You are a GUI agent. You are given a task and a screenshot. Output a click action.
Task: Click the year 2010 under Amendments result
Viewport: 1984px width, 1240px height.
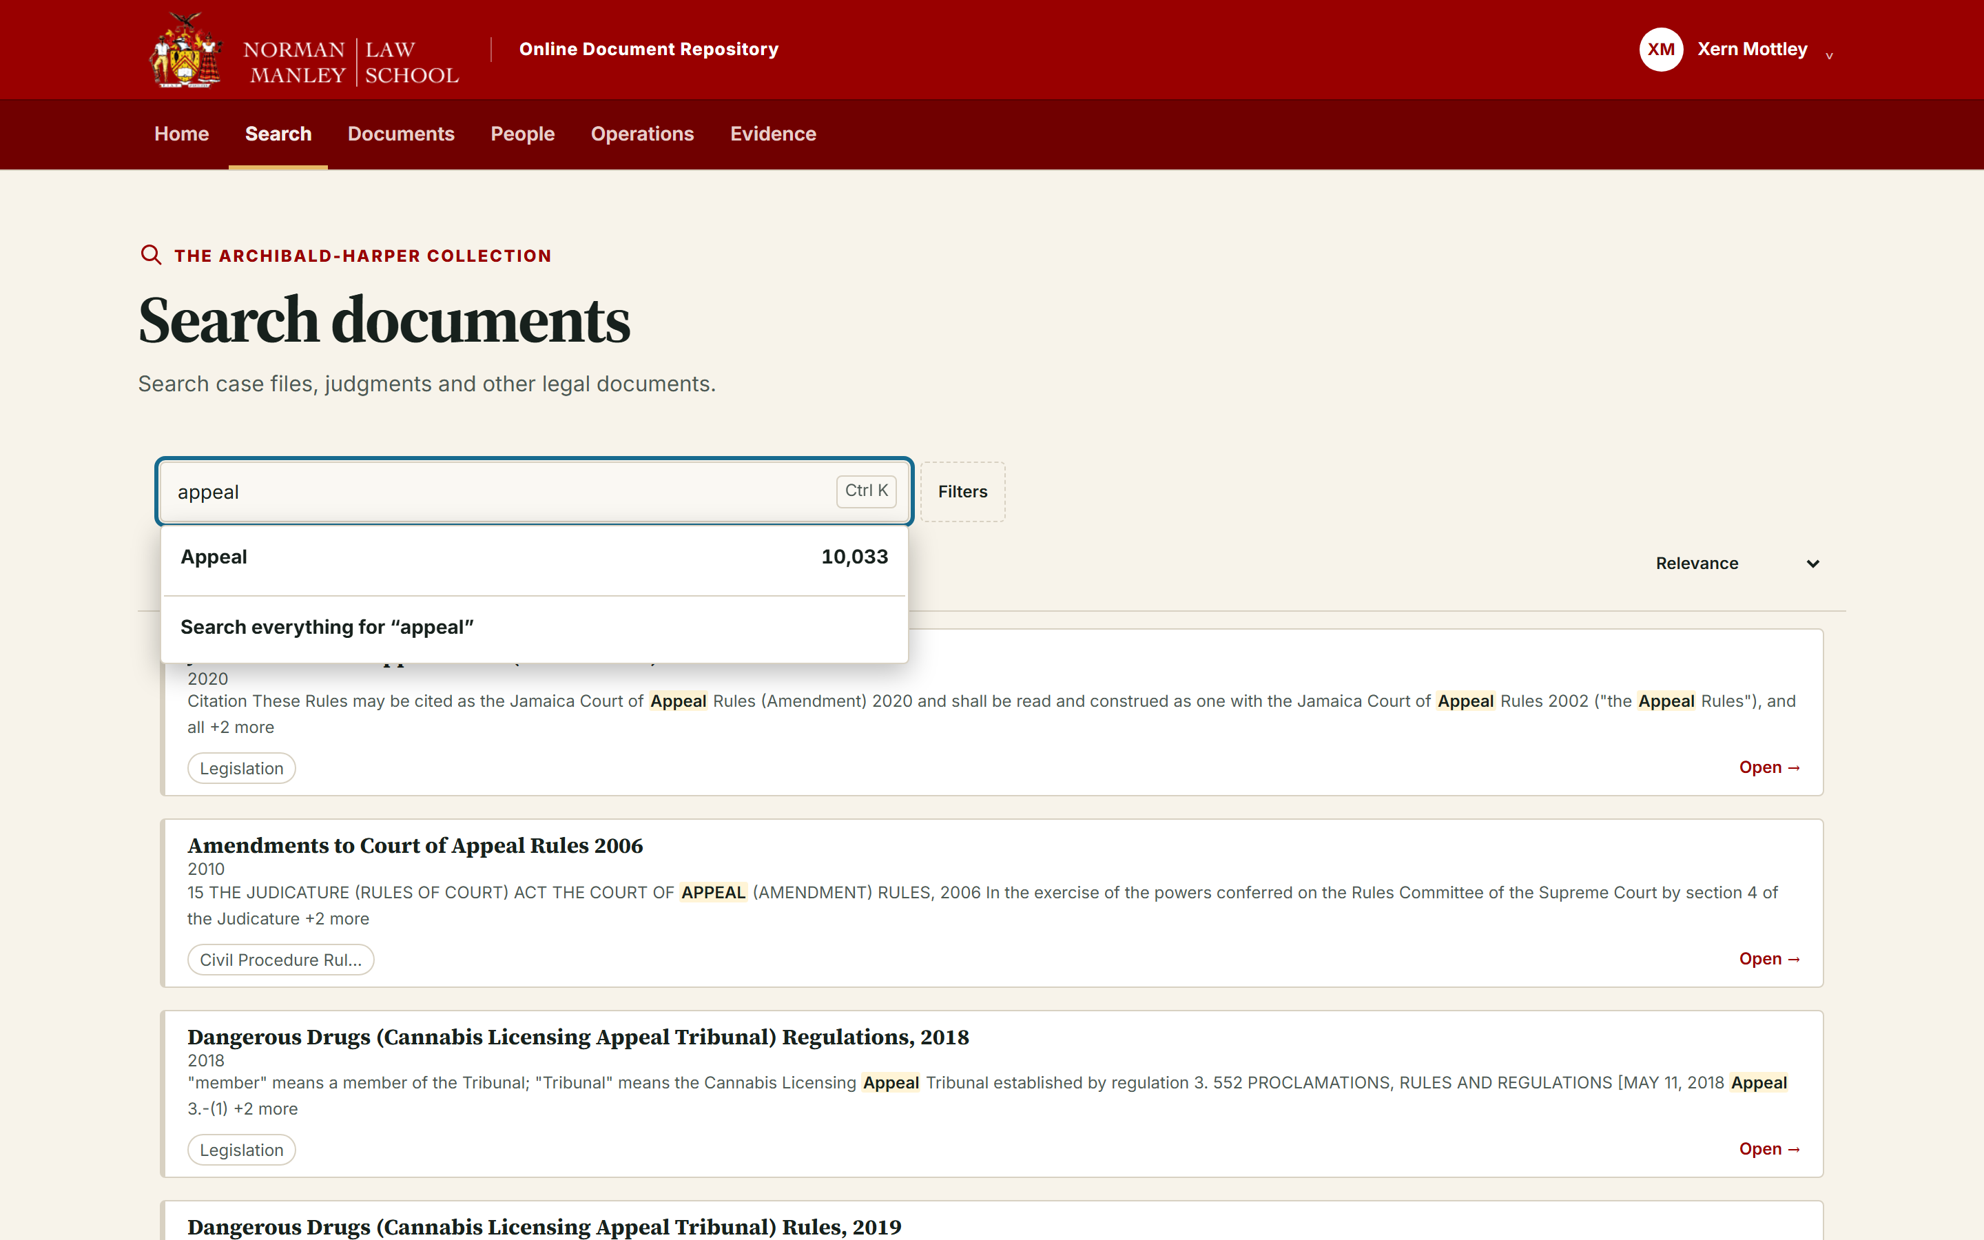(x=206, y=869)
